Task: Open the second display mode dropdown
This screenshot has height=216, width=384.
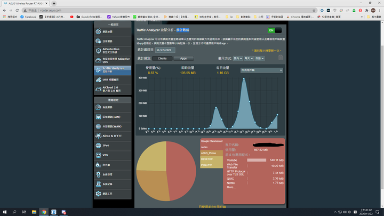Action: [x=249, y=58]
